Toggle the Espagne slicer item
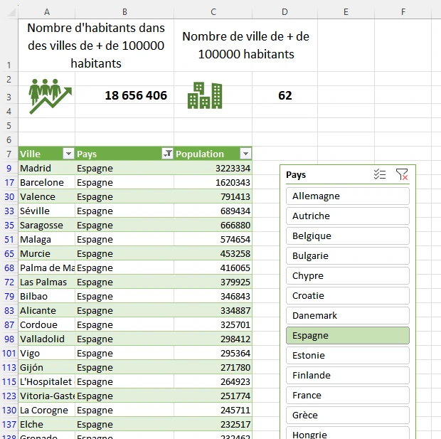The height and width of the screenshot is (439, 441). click(347, 335)
